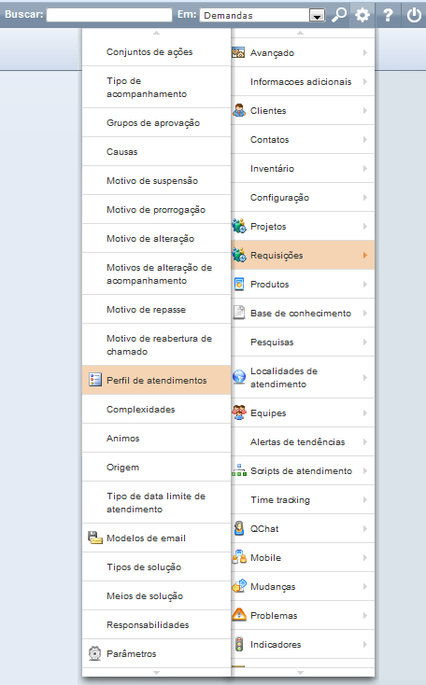This screenshot has width=426, height=685.
Task: Expand the Mudanças submenu arrow
Action: pos(365,586)
